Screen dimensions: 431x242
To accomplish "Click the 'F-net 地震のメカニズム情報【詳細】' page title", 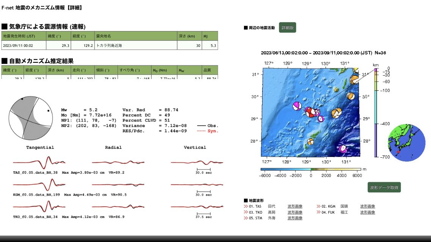I will coord(42,8).
